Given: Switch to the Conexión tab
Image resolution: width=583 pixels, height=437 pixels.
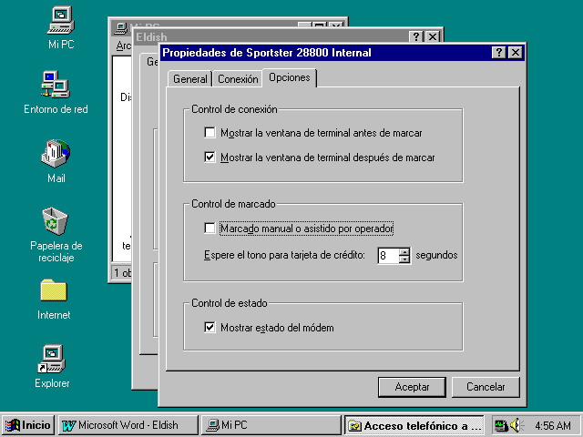Looking at the screenshot, I should (x=238, y=79).
